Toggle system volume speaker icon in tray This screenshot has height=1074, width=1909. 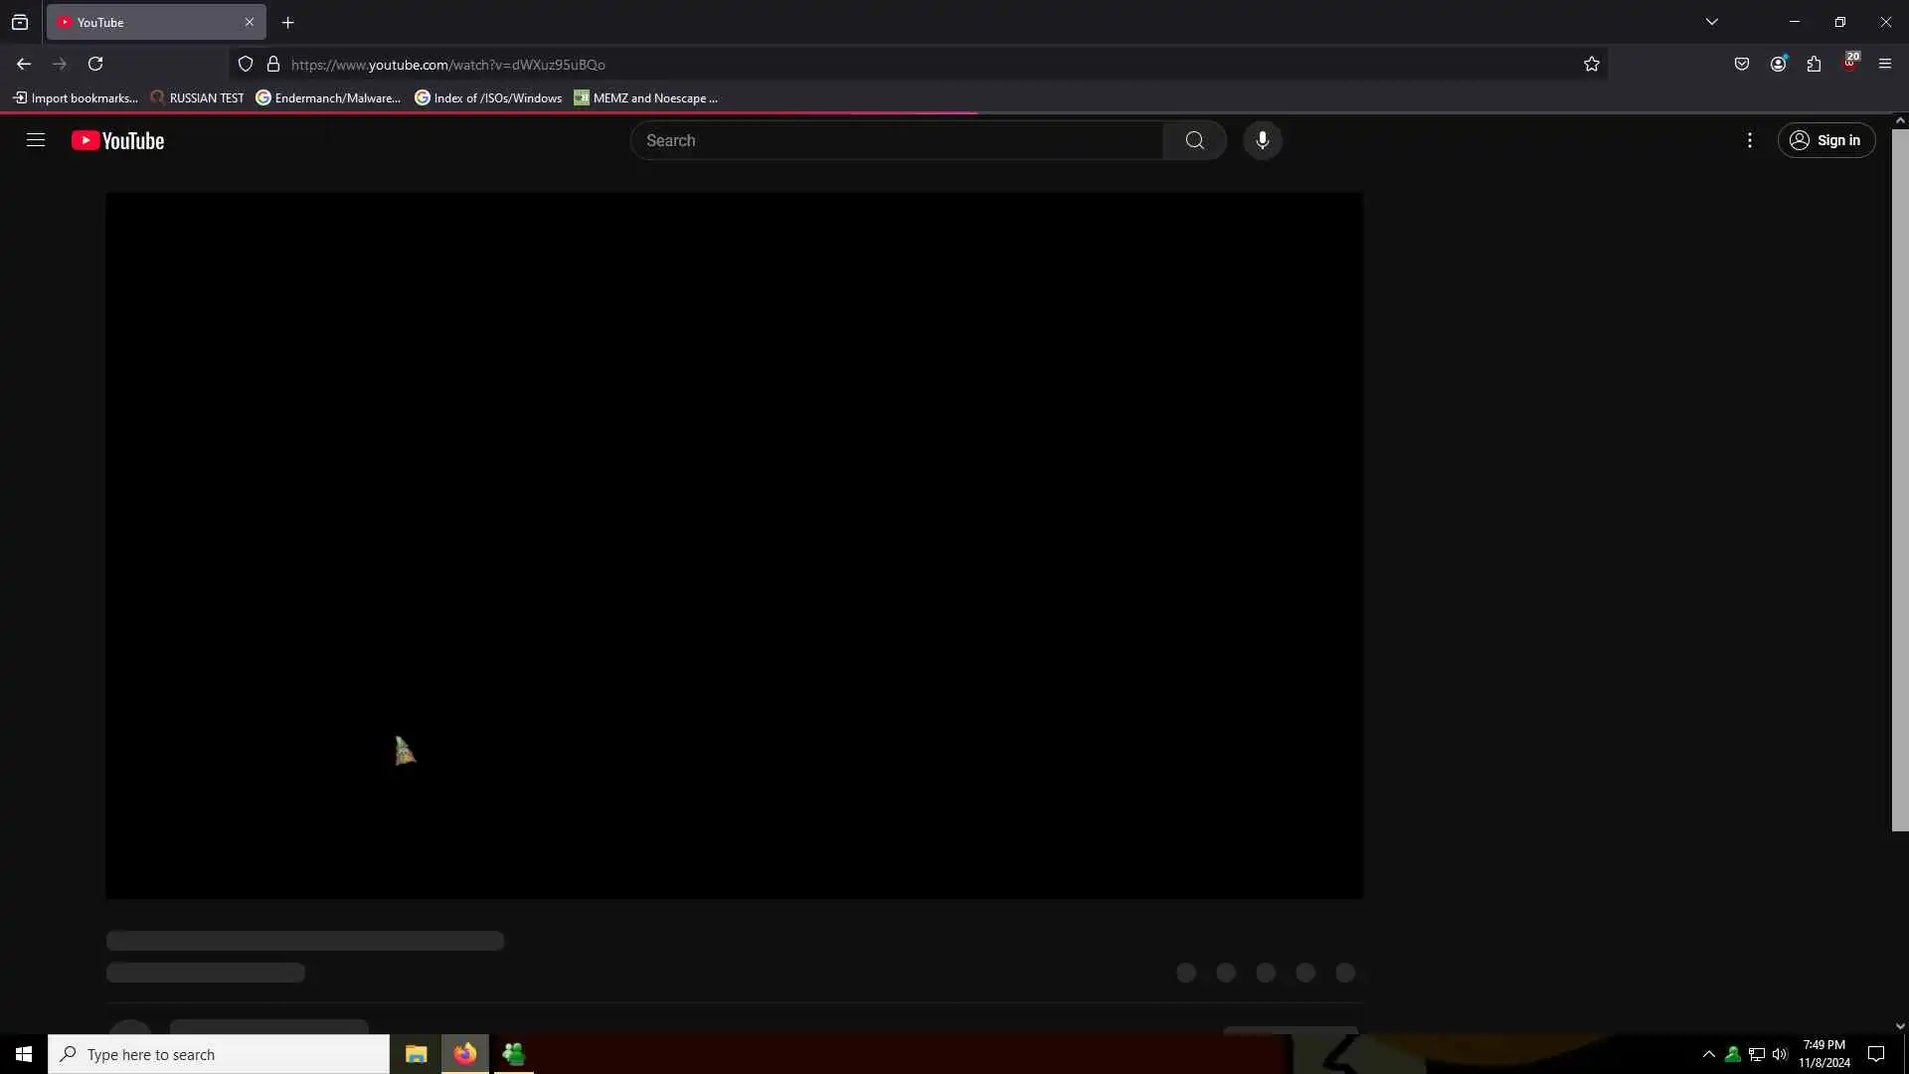point(1779,1054)
